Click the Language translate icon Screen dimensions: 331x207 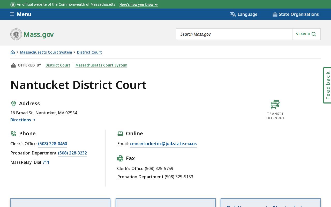click(233, 14)
